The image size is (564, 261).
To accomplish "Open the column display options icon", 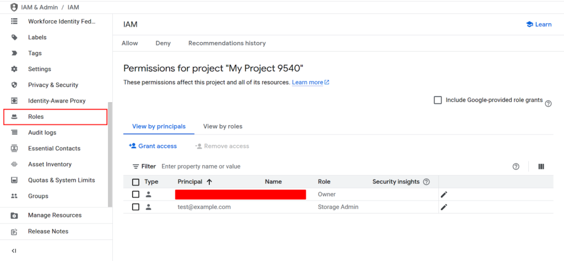I will tap(541, 166).
